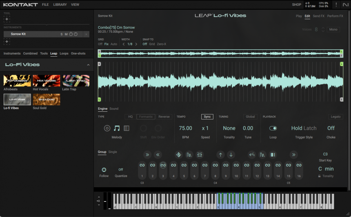The image size is (351, 217).
Task: Click the Follow circle icon
Action: click(x=104, y=170)
